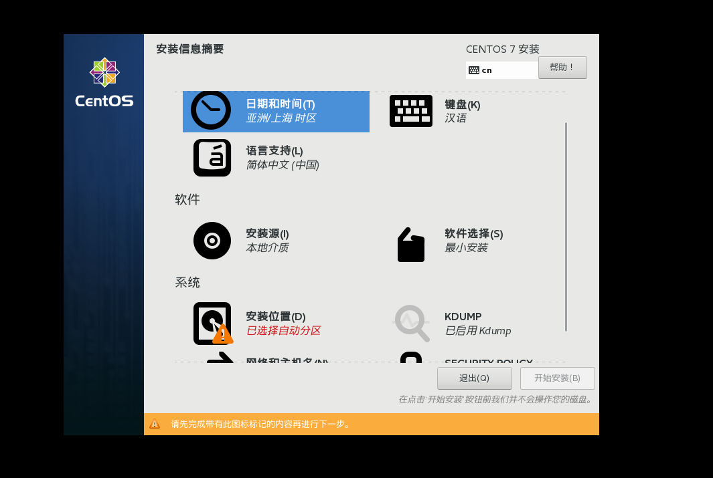This screenshot has width=713, height=478.
Task: Click the software selection package icon
Action: click(410, 245)
